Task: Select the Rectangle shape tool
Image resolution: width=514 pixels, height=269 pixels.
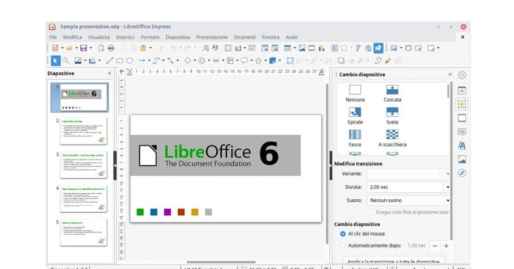Action: point(119,61)
